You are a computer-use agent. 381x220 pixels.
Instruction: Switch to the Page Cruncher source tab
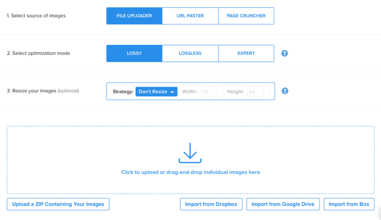pyautogui.click(x=246, y=16)
